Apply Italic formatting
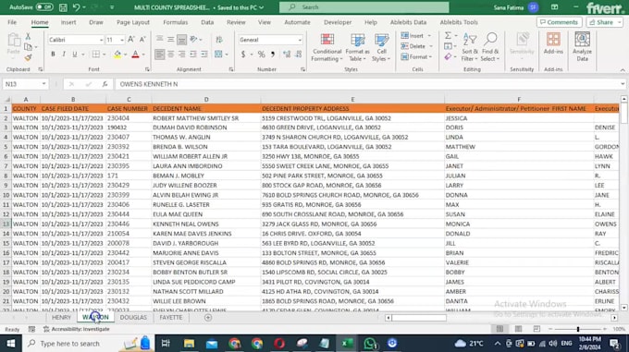This screenshot has height=352, width=629. click(x=64, y=55)
